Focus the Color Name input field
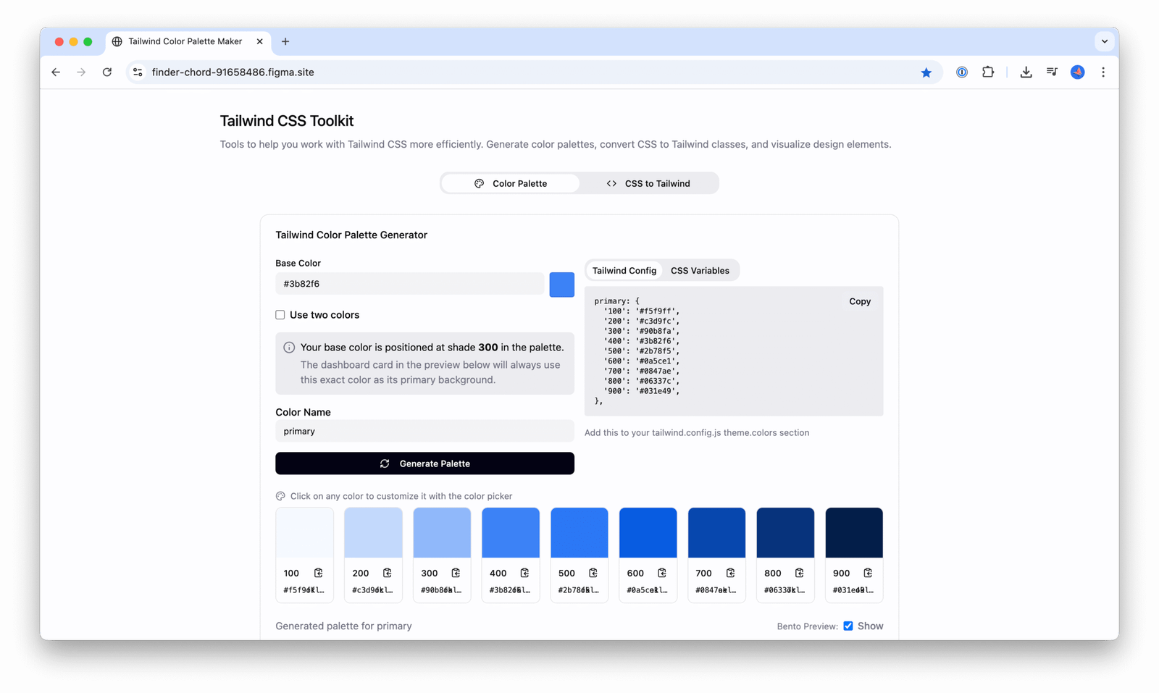This screenshot has height=693, width=1159. coord(424,431)
